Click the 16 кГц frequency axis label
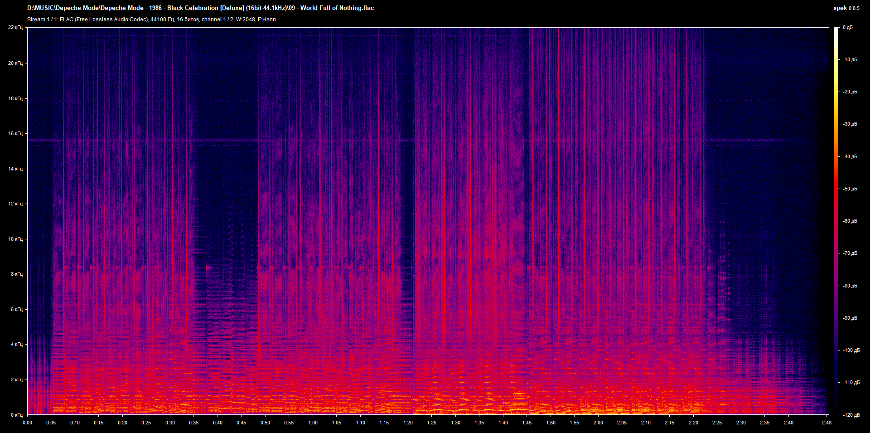The height and width of the screenshot is (433, 870). pos(15,133)
